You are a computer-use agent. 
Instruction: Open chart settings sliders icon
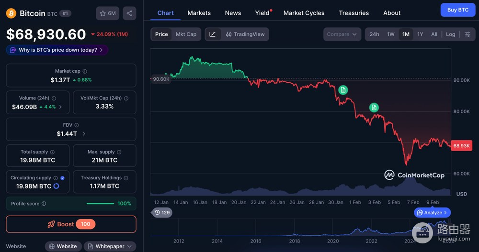coord(468,34)
